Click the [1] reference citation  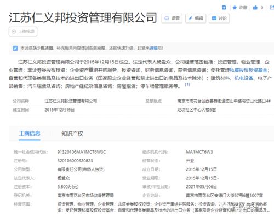187,85
